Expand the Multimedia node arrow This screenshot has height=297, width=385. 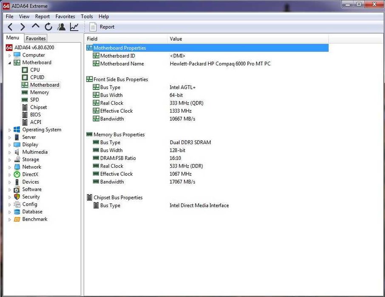pyautogui.click(x=10, y=152)
